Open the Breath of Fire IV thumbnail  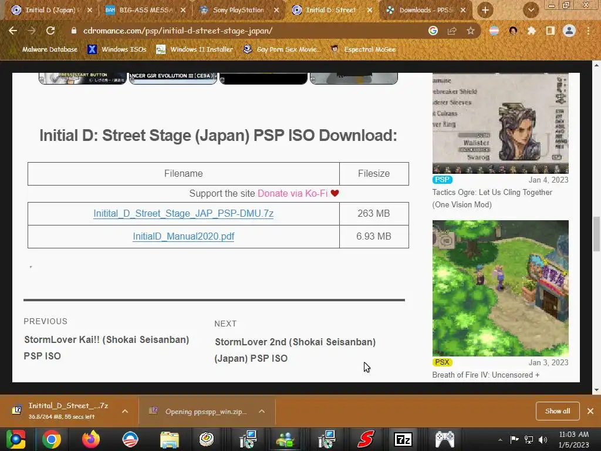click(x=500, y=288)
